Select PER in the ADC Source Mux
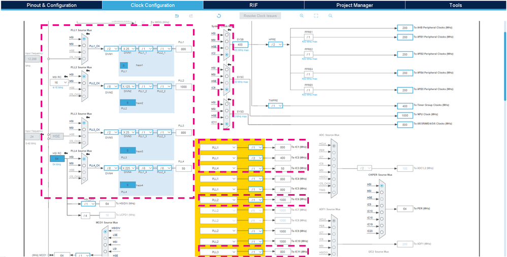 pos(334,153)
